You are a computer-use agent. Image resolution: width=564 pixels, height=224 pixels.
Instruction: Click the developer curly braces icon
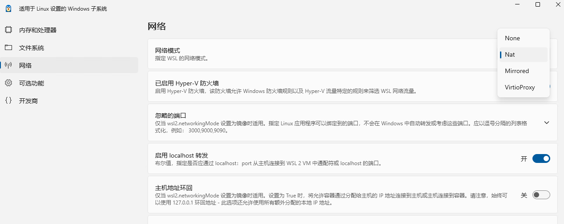pos(8,100)
